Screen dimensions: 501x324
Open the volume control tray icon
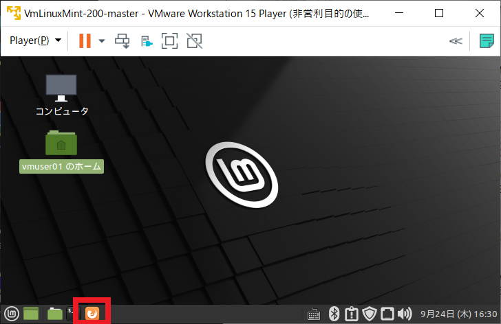tap(405, 314)
